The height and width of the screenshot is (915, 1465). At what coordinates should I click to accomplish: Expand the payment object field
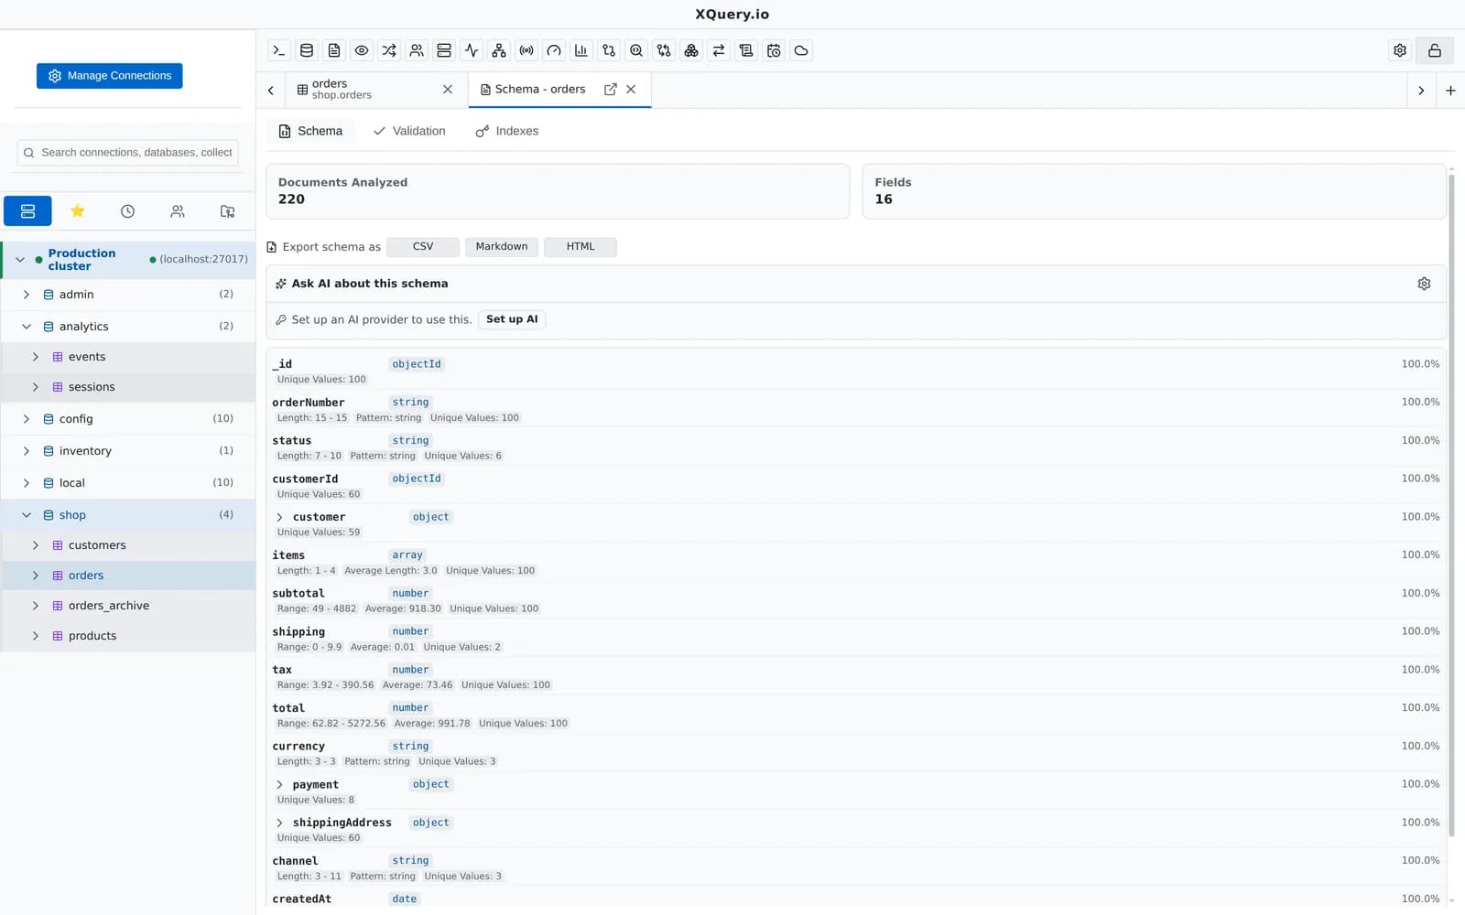[x=280, y=785]
